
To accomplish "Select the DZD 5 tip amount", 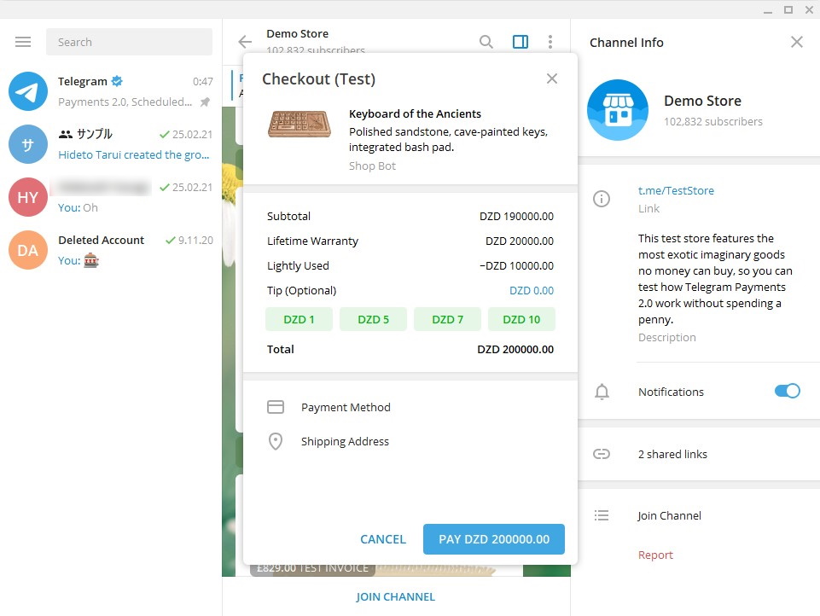I will click(373, 318).
